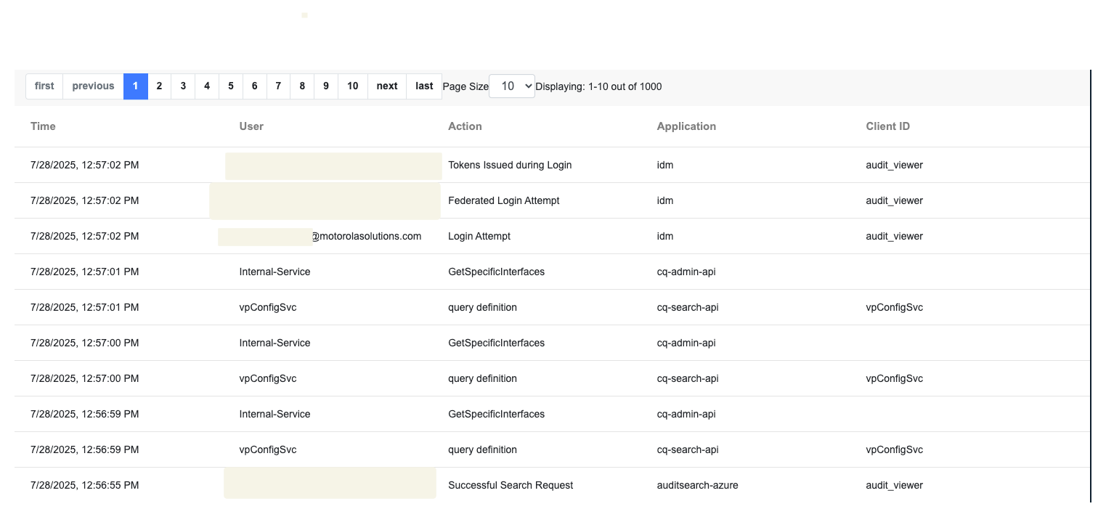
Task: Go to the first page
Action: tap(44, 86)
